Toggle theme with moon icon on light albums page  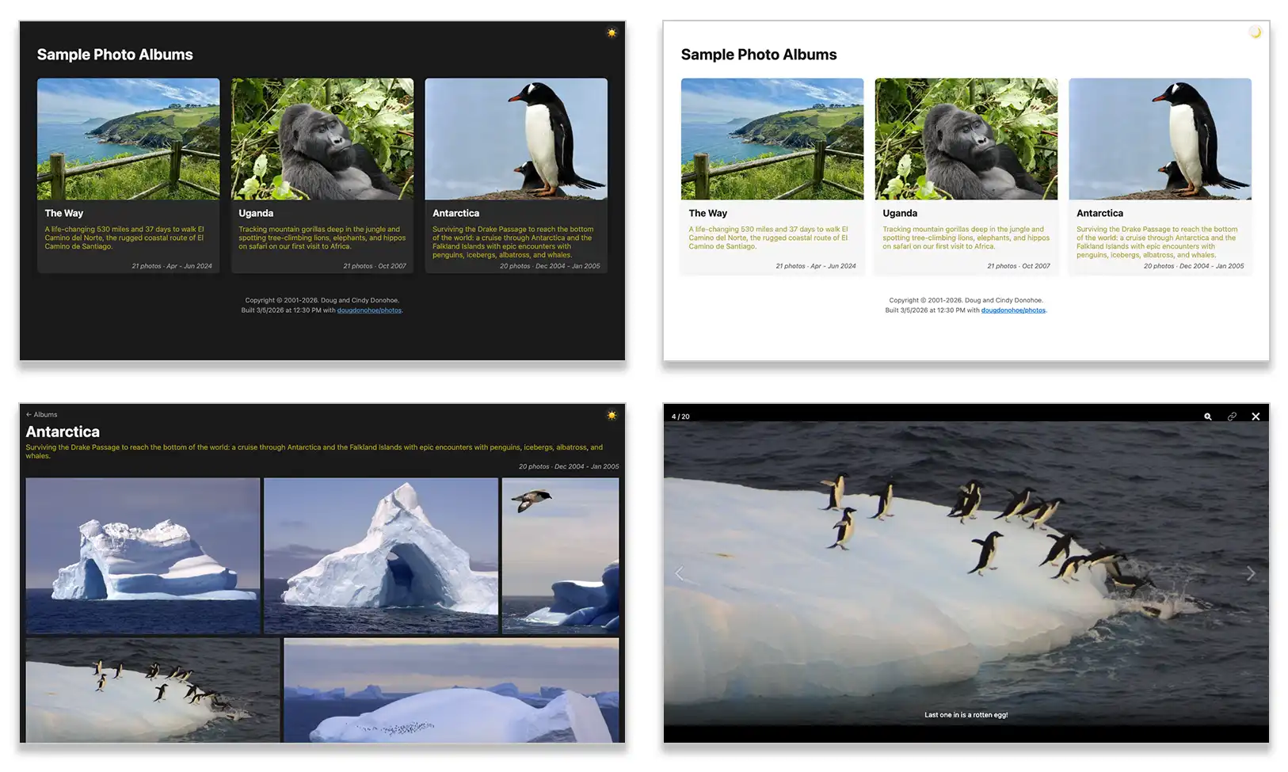click(x=1256, y=33)
